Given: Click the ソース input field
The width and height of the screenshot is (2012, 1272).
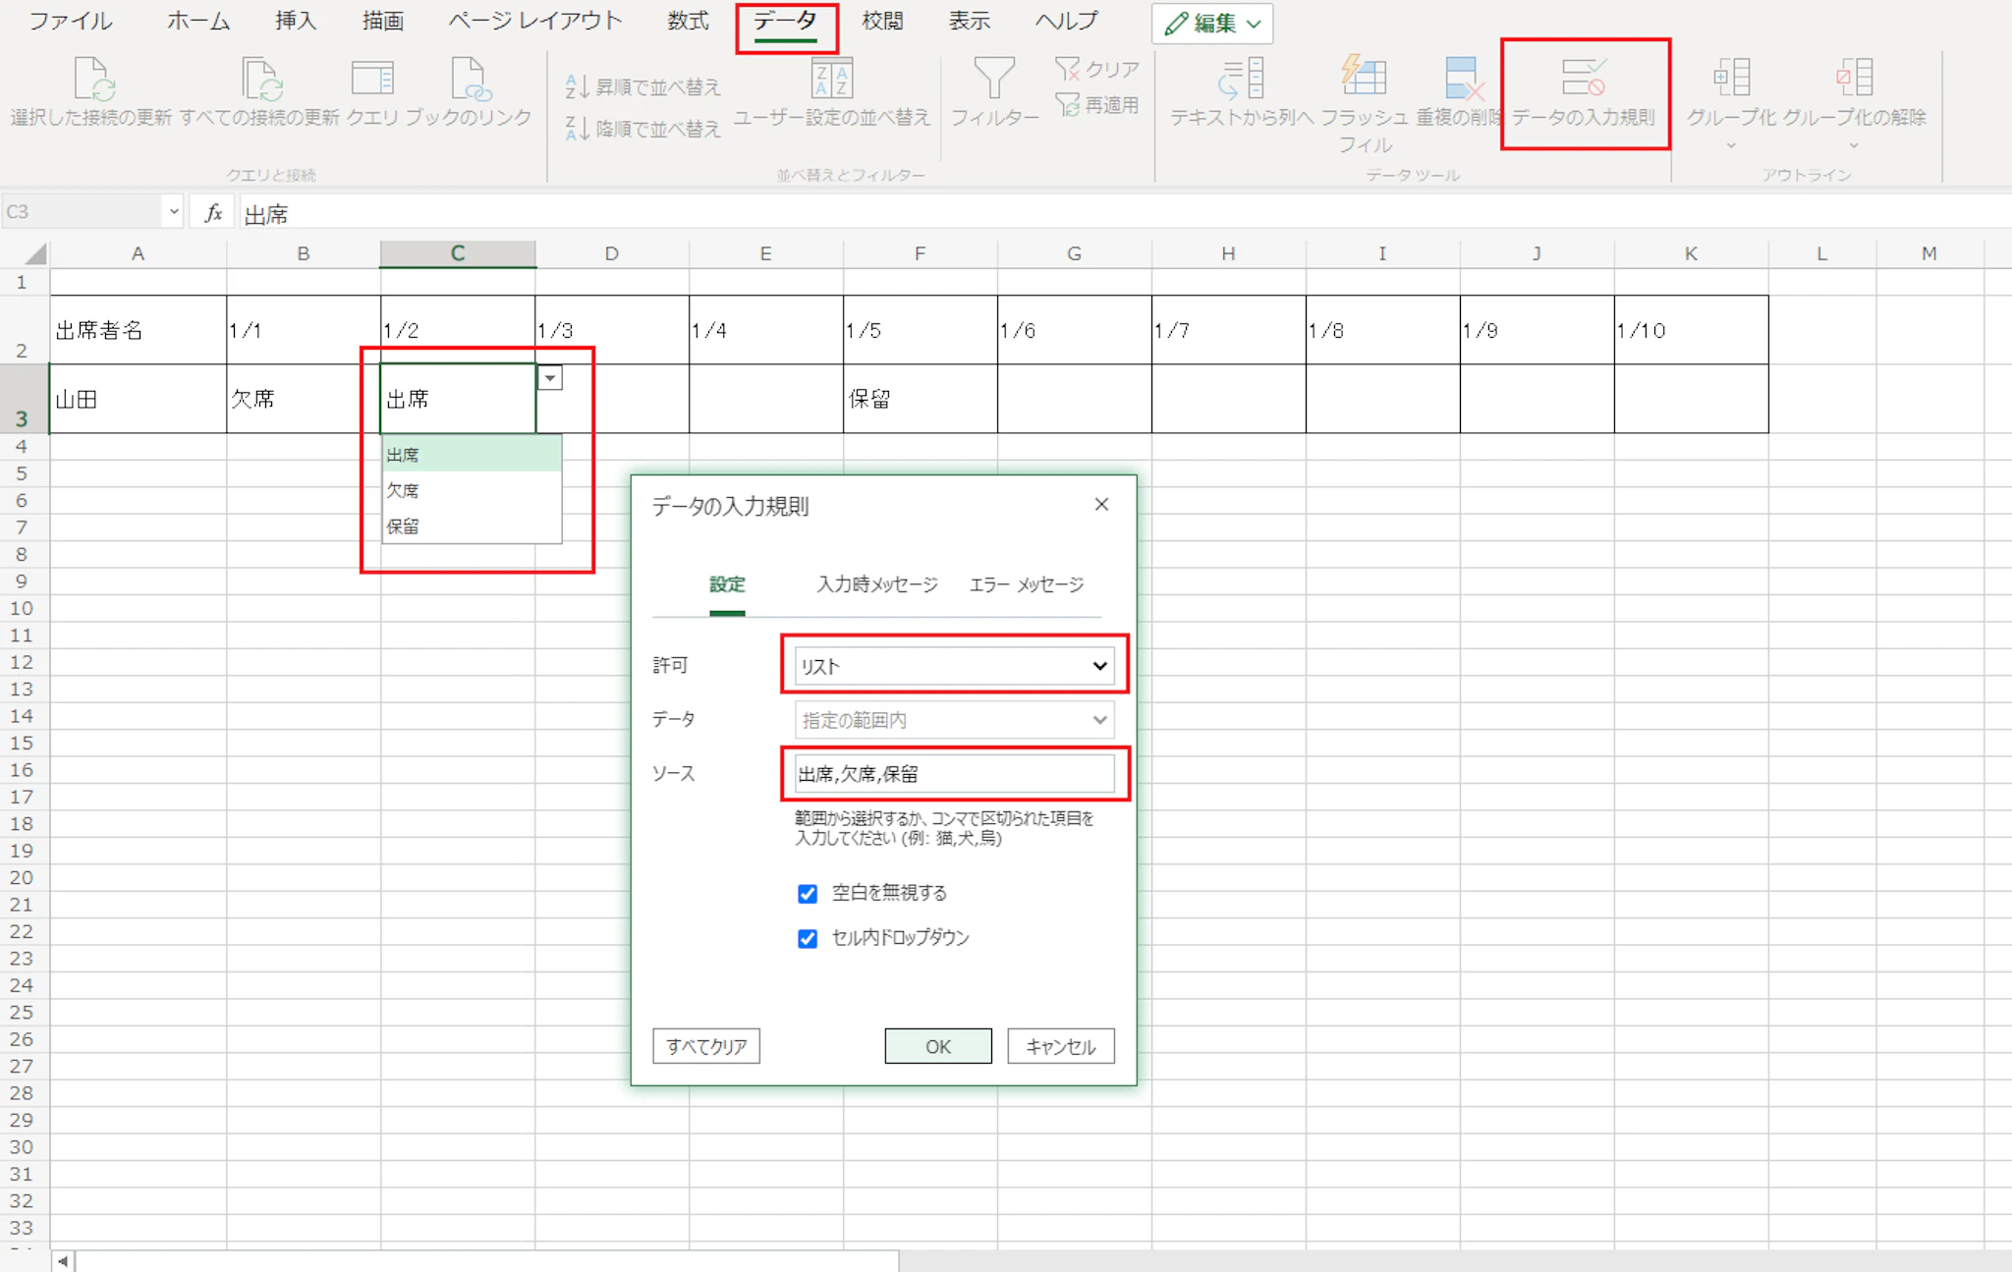Looking at the screenshot, I should click(x=953, y=774).
